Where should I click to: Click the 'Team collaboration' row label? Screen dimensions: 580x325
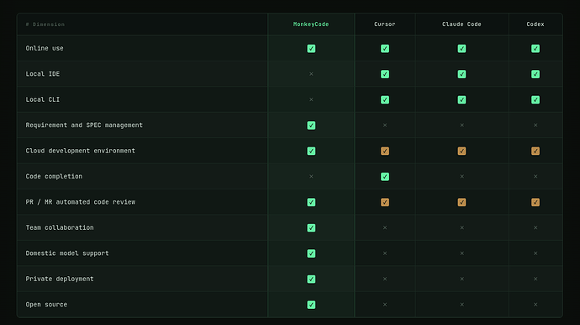[x=60, y=227]
